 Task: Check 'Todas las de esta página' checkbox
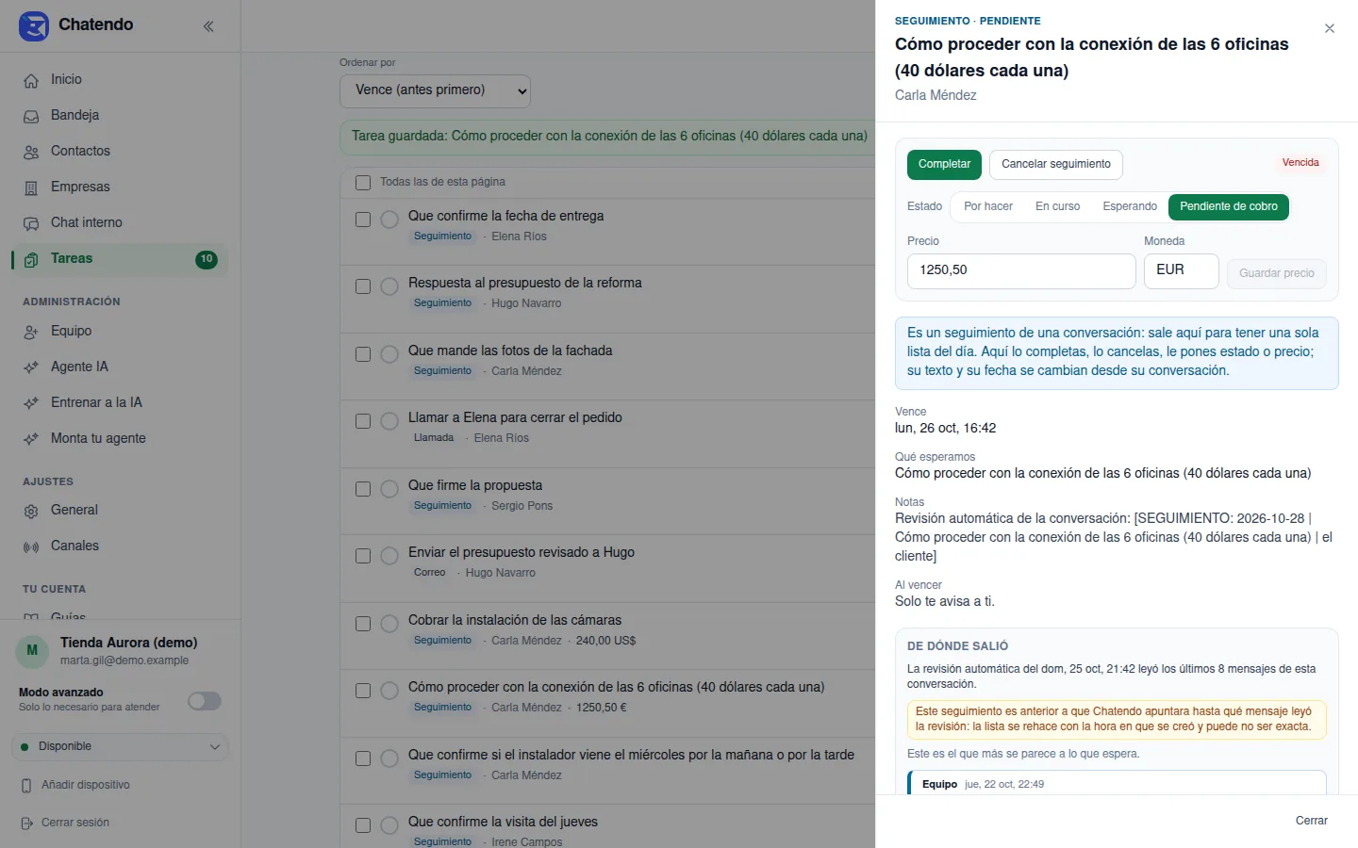pos(363,182)
